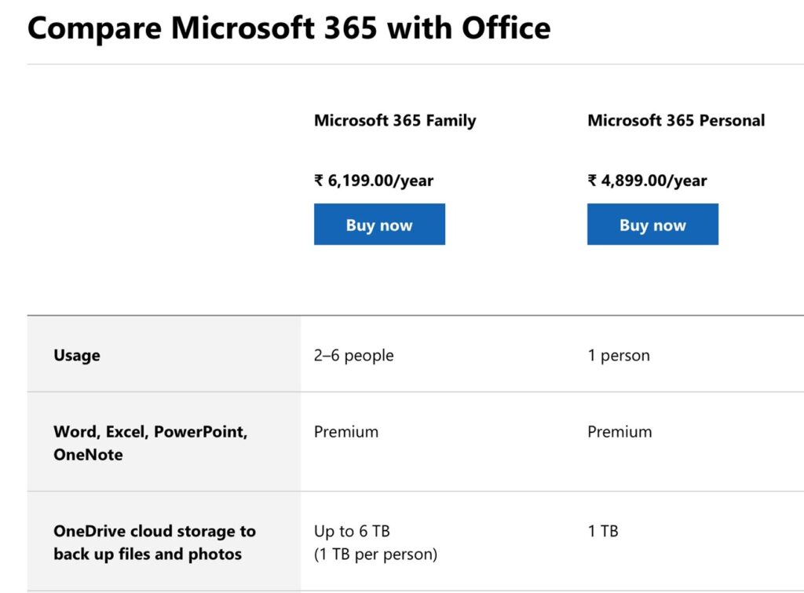Click the Family plan price ₹6,199.00/year
This screenshot has height=593, width=804.
point(373,180)
